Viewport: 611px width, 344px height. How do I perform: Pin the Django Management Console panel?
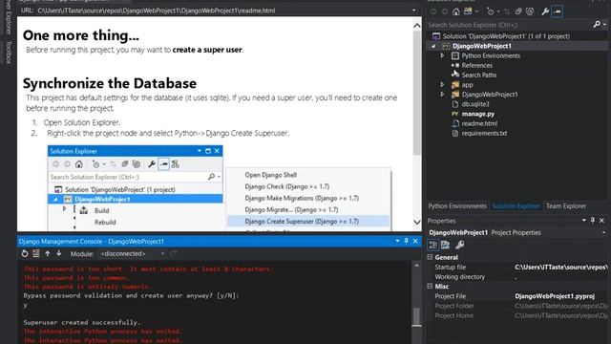[406, 241]
